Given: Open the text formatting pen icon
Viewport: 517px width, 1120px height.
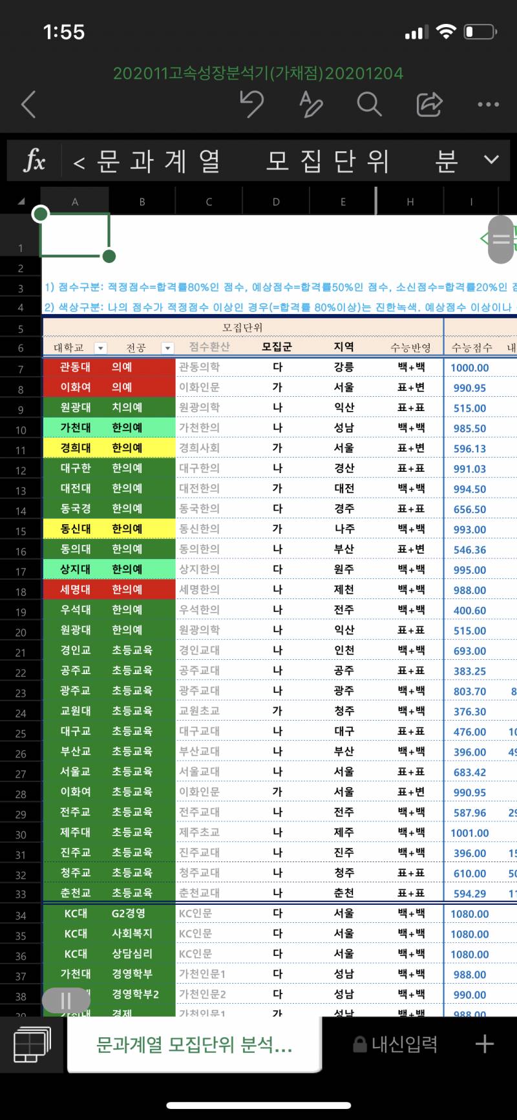Looking at the screenshot, I should [x=311, y=103].
